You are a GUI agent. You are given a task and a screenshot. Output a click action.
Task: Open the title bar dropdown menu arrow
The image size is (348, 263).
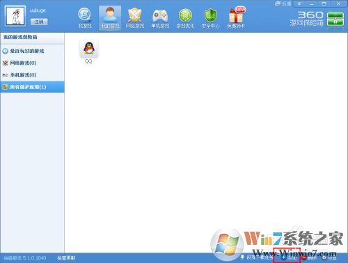299,3
